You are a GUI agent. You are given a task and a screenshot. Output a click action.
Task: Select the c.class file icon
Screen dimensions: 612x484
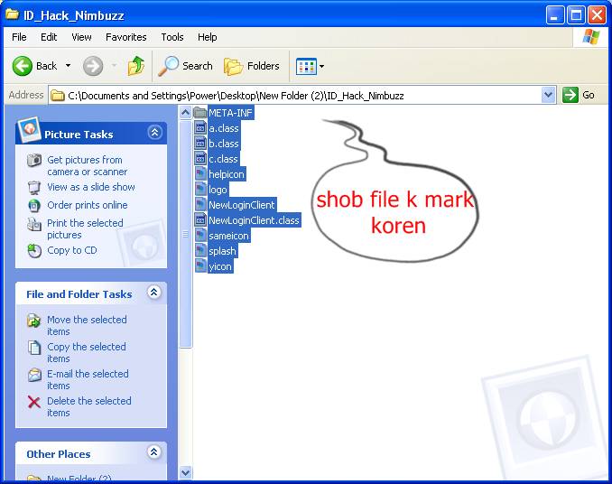200,158
